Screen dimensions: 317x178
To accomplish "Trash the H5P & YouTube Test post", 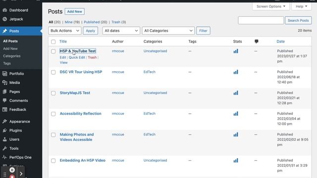I will coord(92,57).
